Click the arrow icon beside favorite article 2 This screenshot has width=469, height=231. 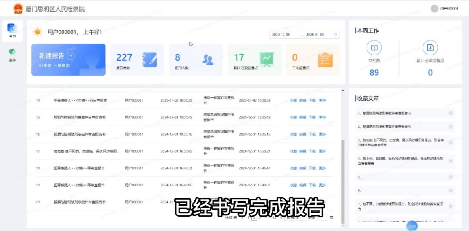[x=451, y=126]
